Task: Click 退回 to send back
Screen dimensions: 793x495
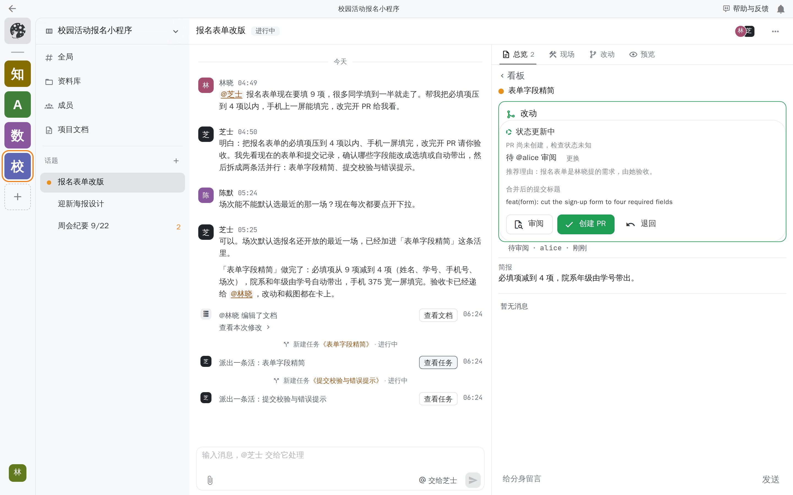Action: 641,224
